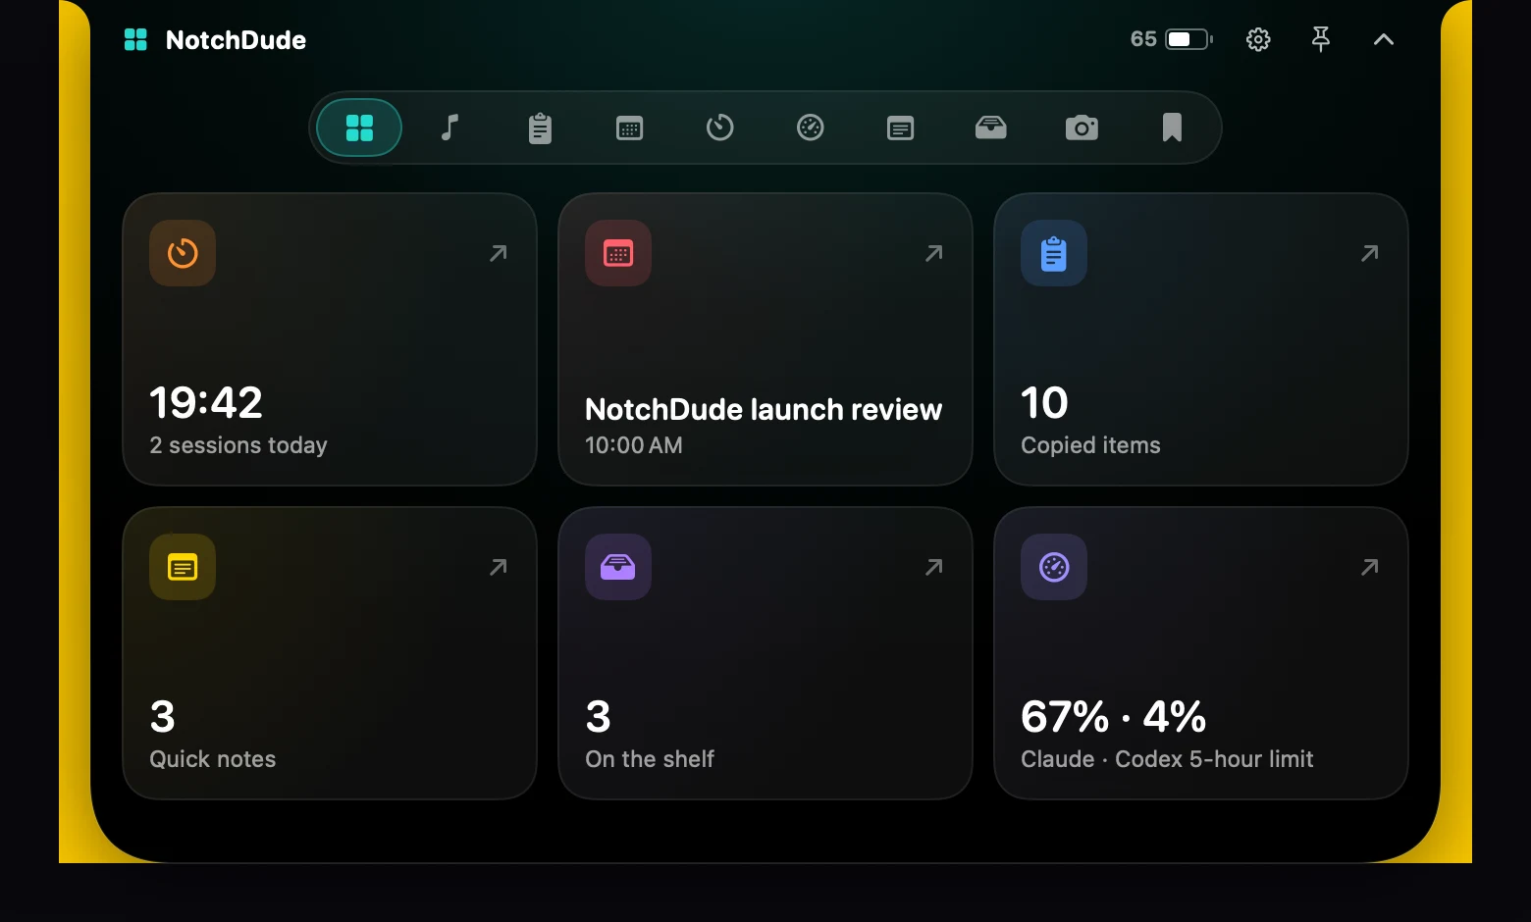Viewport: 1531px width, 922px height.
Task: Switch to the clipboard tab
Action: 540,128
